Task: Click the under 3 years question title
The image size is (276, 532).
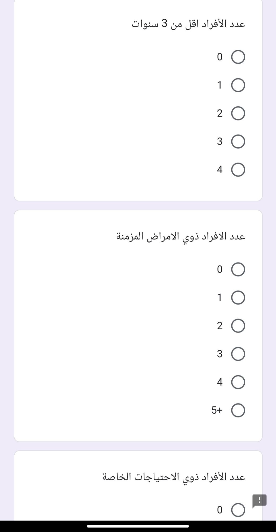Action: 188,24
